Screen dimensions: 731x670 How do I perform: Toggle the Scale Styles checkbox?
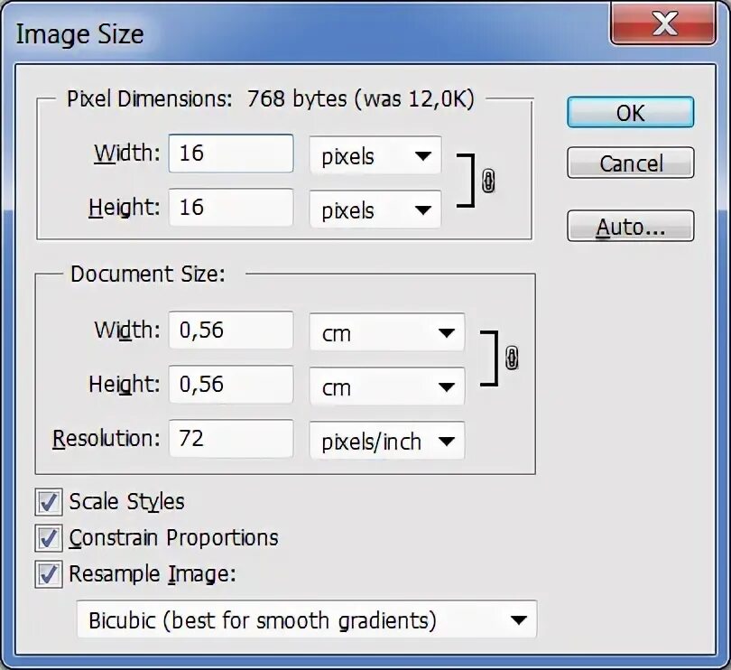click(x=49, y=502)
